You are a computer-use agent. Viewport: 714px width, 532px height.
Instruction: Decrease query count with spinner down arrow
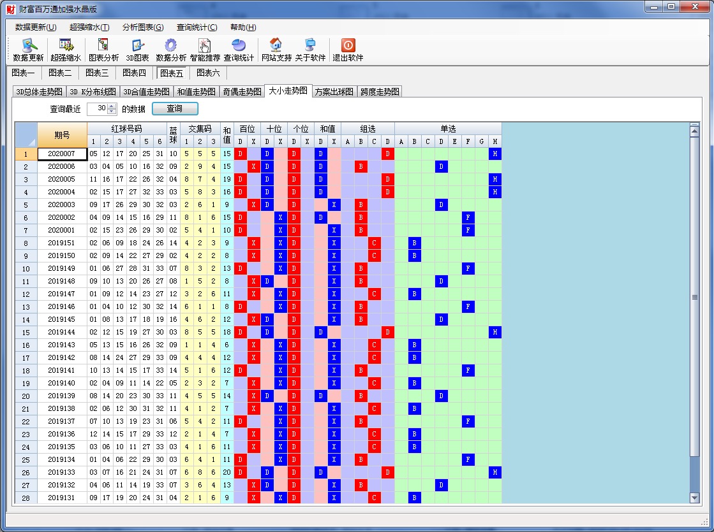click(x=112, y=112)
